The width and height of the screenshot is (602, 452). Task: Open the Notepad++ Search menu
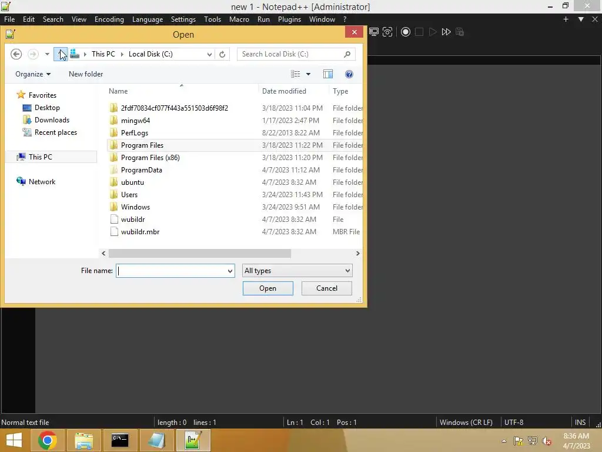coord(53,19)
